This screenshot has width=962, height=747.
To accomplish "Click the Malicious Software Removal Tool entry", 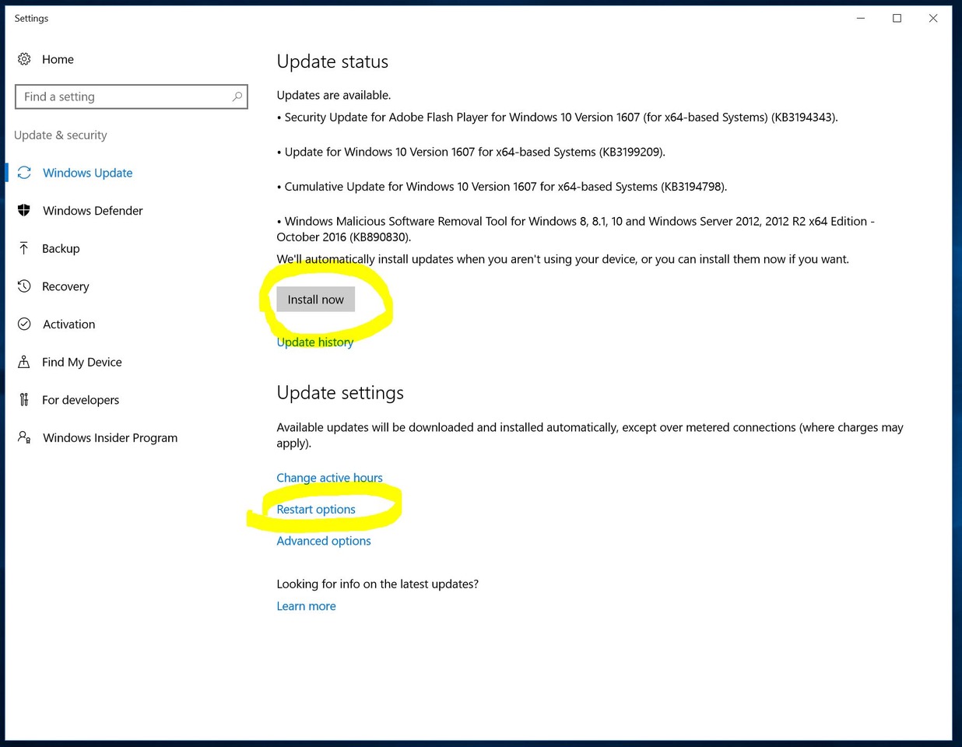I will (576, 229).
